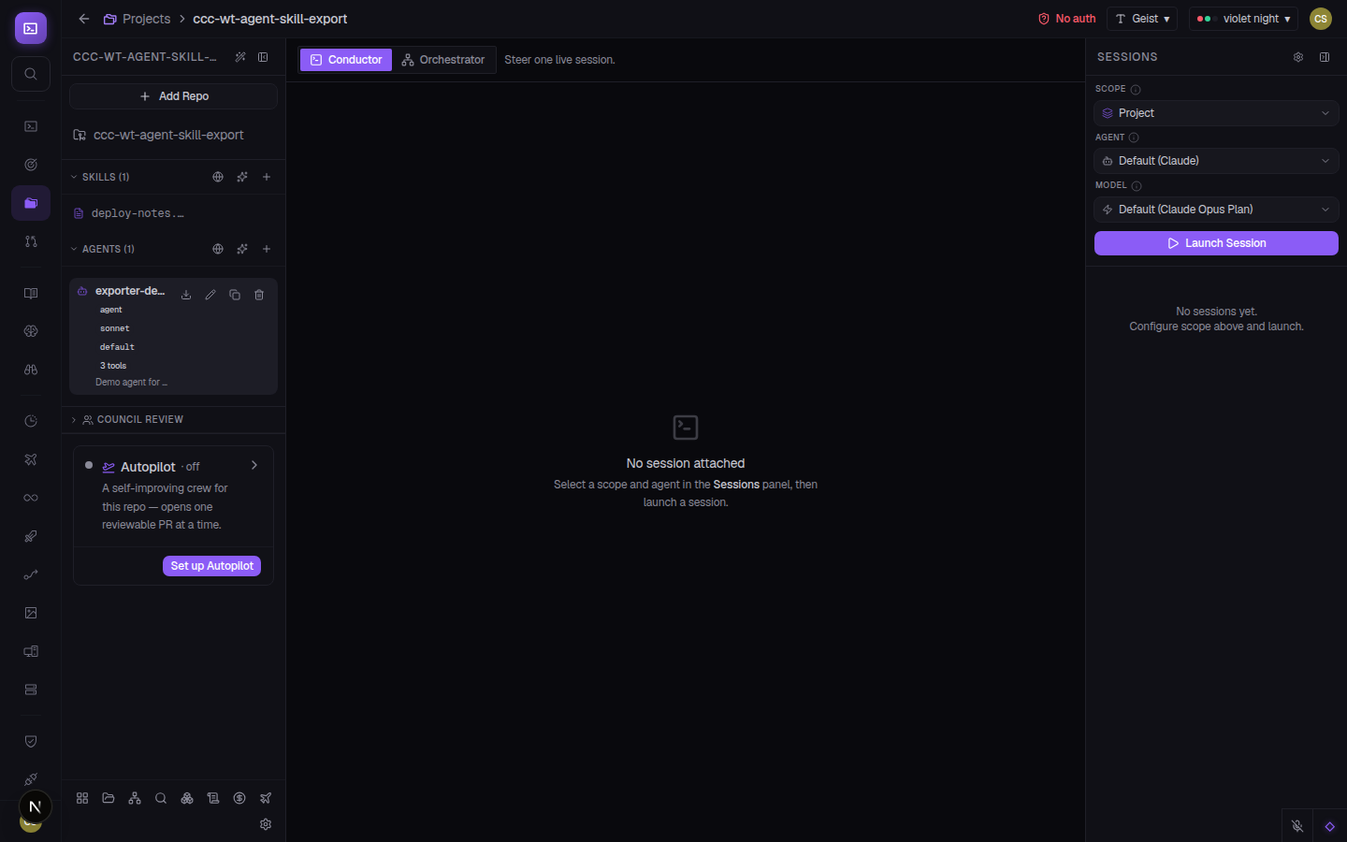This screenshot has height=842, width=1347.
Task: Collapse the Sessions side panel
Action: click(1325, 57)
